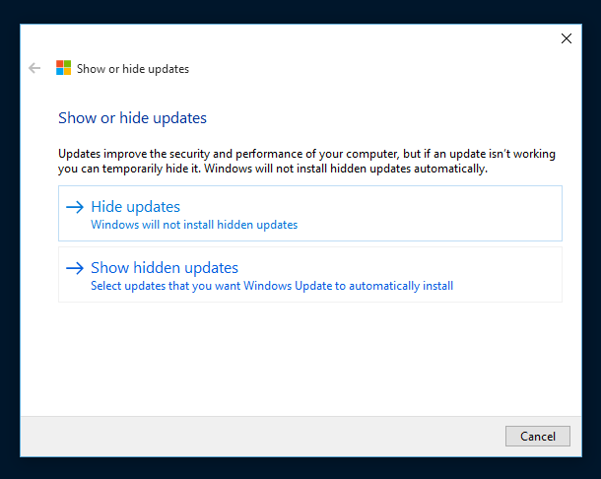Click the Windows logo beside the title
Screen dimensions: 601x479
[63, 68]
